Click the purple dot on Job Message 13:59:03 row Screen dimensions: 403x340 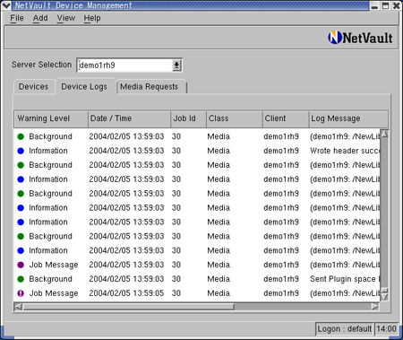click(x=21, y=265)
